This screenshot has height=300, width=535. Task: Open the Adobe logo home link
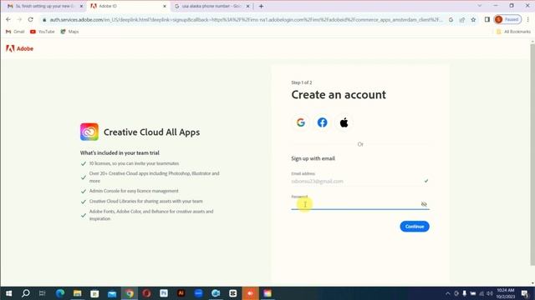(20, 48)
